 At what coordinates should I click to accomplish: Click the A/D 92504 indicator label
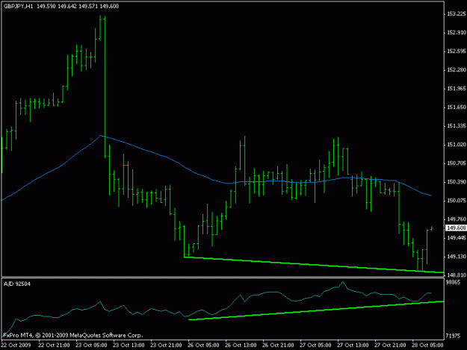pyautogui.click(x=17, y=284)
